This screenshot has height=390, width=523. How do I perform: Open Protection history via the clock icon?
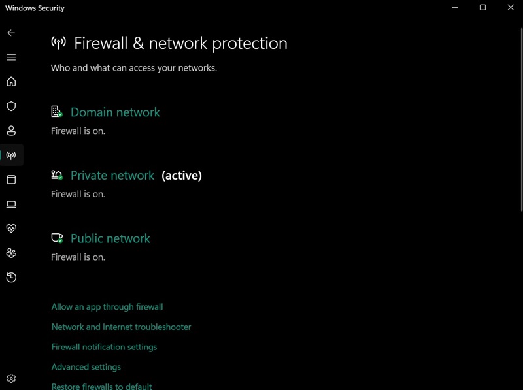point(10,277)
